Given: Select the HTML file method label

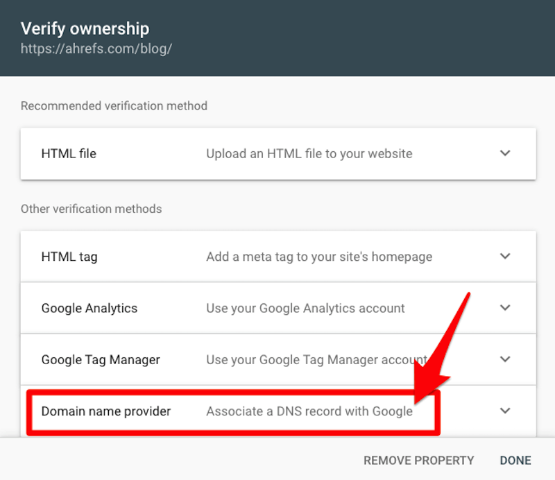Looking at the screenshot, I should (69, 153).
